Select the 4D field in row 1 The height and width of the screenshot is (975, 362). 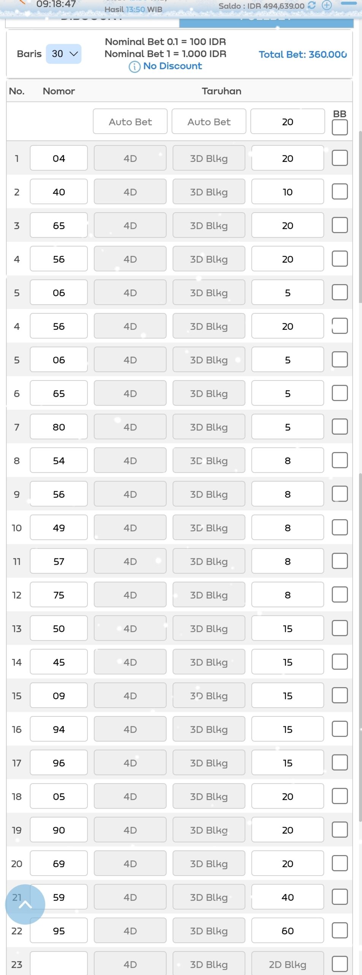130,158
